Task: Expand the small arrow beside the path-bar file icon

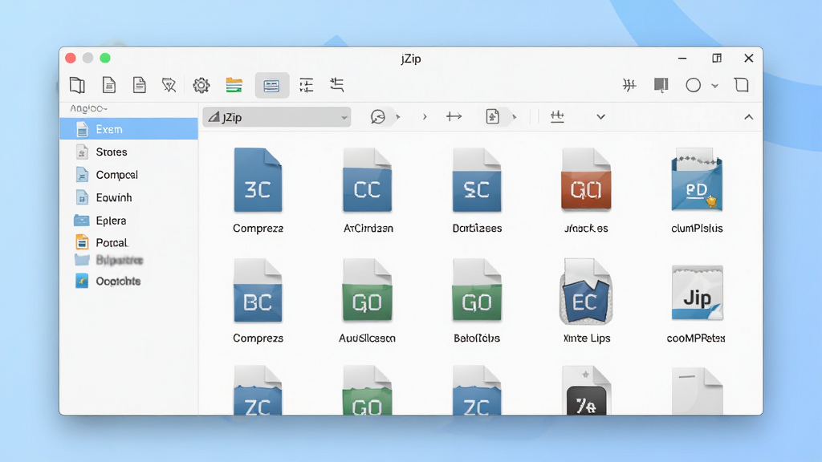Action: tap(515, 117)
